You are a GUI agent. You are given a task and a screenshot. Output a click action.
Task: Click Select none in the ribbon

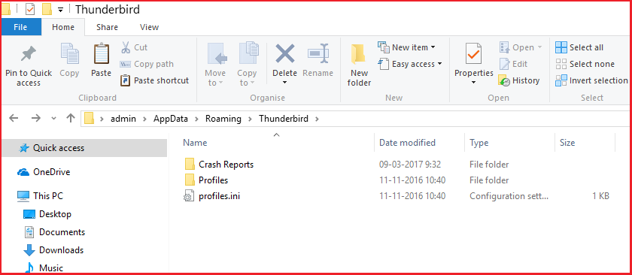(585, 64)
